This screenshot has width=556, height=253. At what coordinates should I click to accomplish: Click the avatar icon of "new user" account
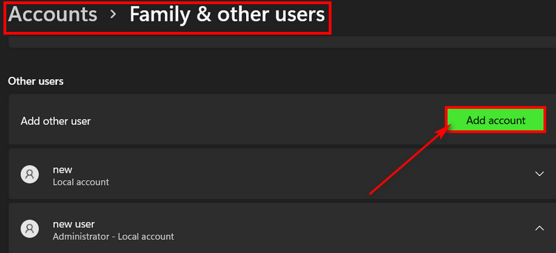coord(30,228)
